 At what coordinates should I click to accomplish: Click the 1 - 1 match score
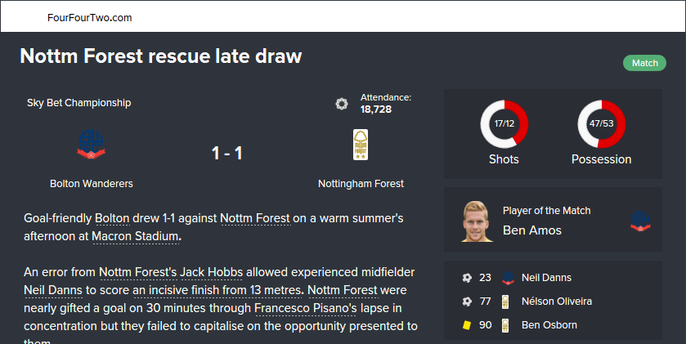(x=226, y=153)
